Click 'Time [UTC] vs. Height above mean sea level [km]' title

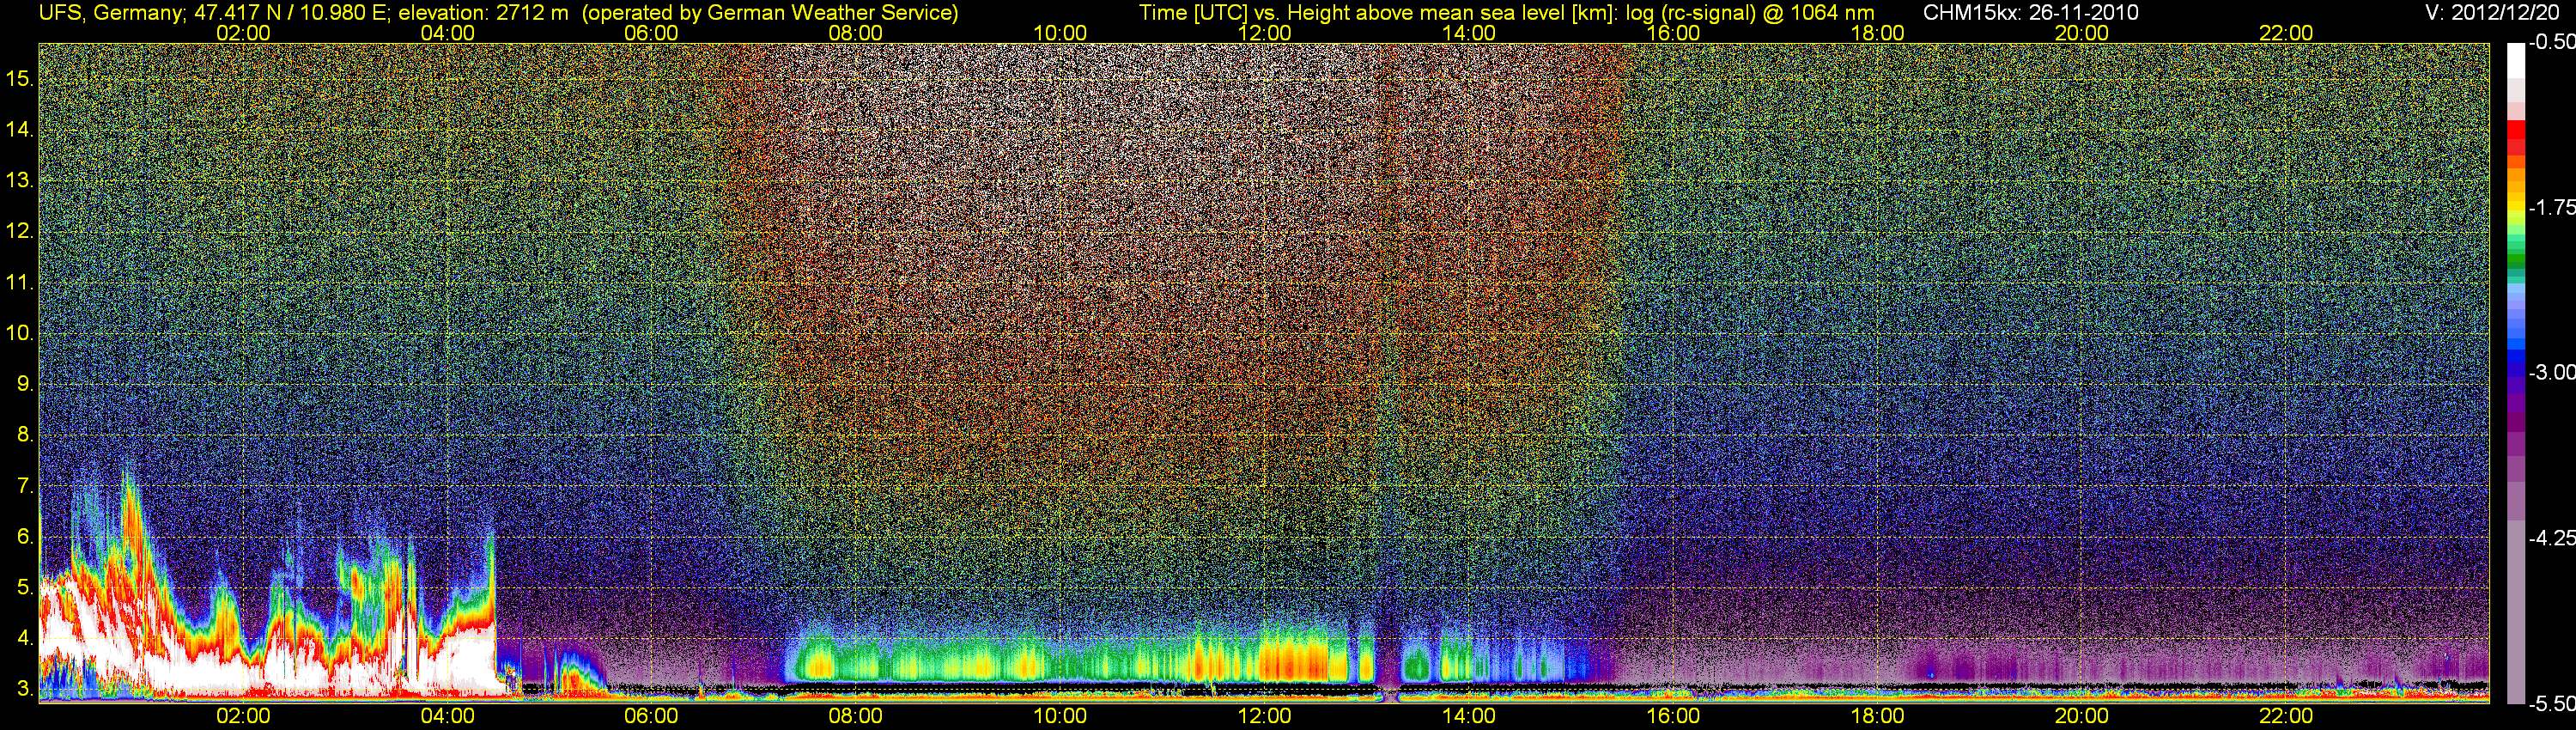pos(1377,12)
